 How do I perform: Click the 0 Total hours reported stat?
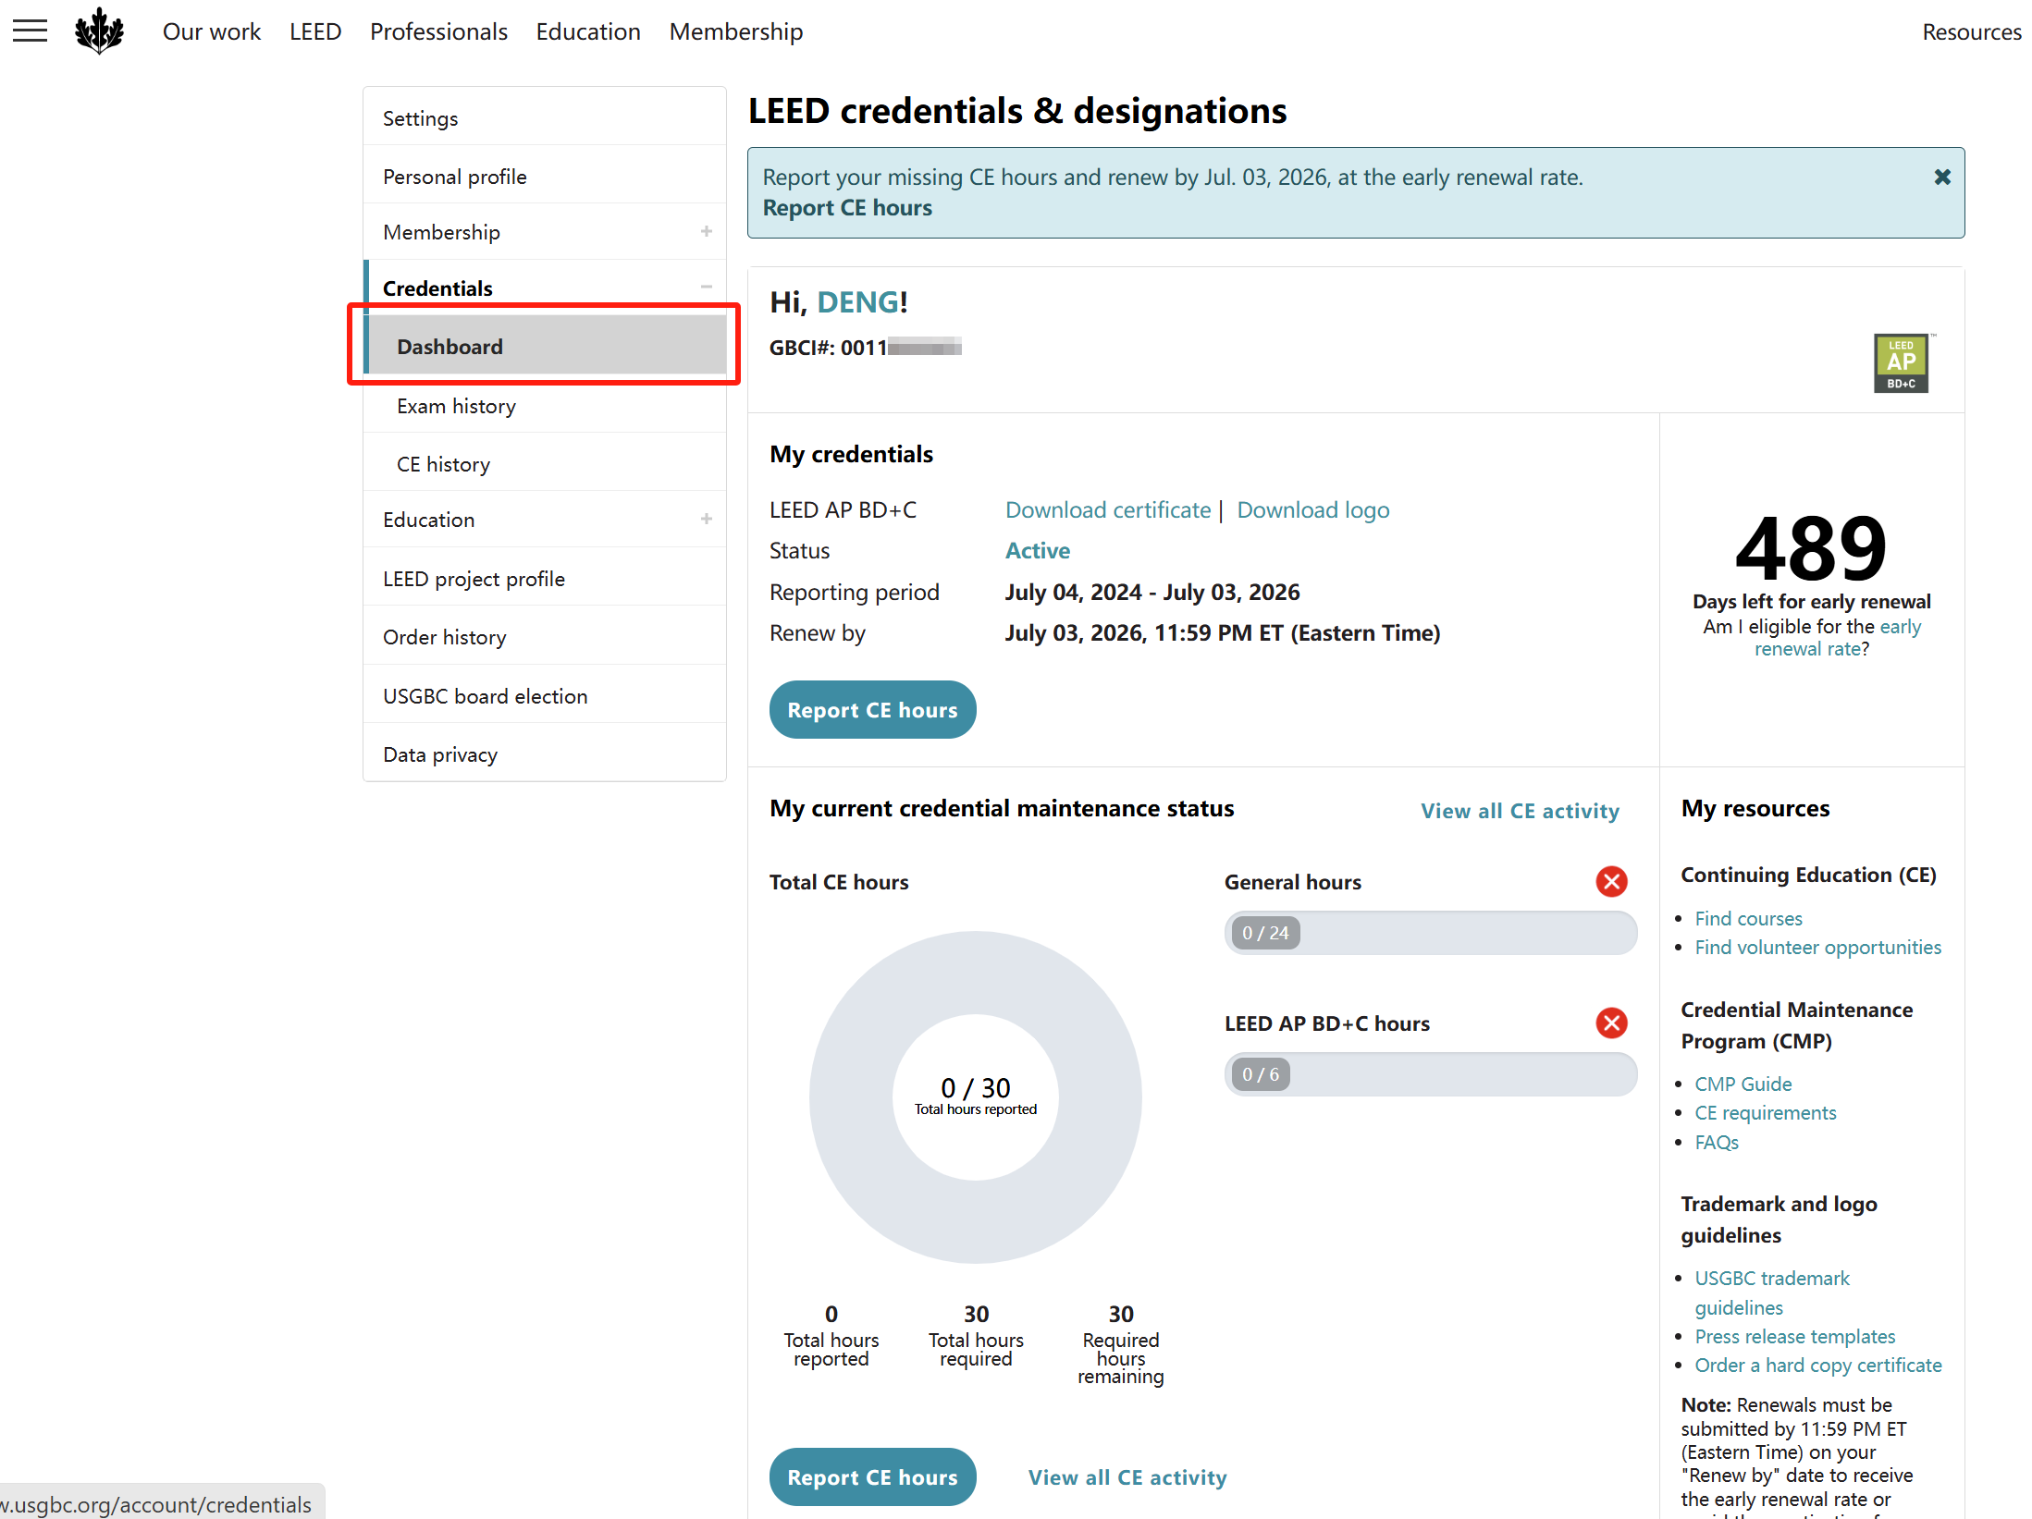[x=831, y=1336]
